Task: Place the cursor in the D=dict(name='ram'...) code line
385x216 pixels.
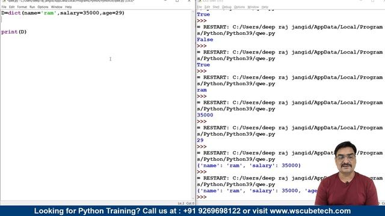Action: (x=63, y=13)
